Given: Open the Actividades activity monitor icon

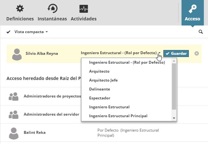Looking at the screenshot, I should (84, 9).
